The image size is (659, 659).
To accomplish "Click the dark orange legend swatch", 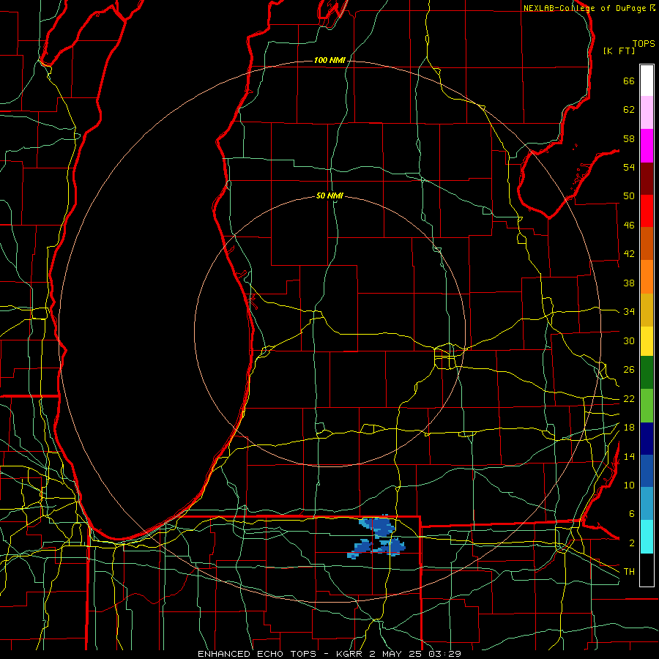I will click(647, 244).
